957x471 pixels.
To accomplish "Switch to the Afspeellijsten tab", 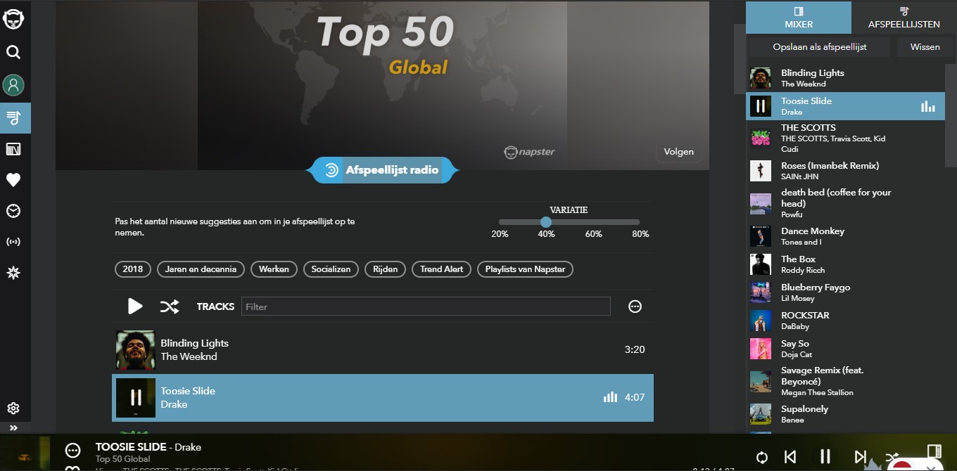I will (904, 18).
